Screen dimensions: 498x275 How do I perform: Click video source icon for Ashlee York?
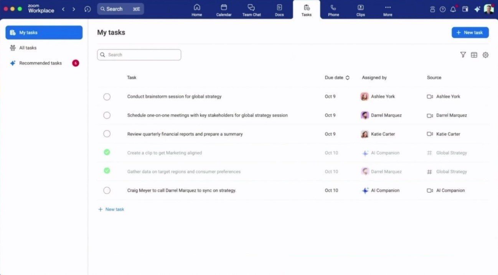[430, 96]
